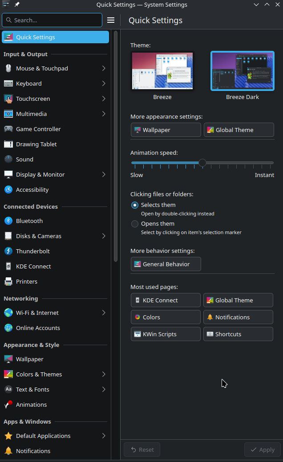The width and height of the screenshot is (283, 462).
Task: Click the Multimedia icon
Action: click(x=8, y=114)
